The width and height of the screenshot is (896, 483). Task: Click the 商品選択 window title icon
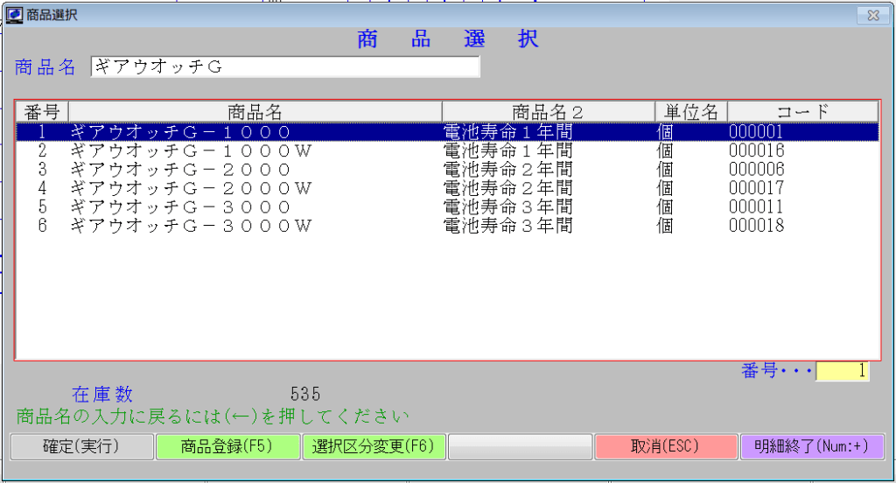click(x=14, y=14)
